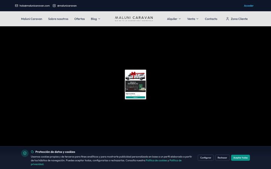Open the hola@malunicaravan.com email link

(35, 6)
